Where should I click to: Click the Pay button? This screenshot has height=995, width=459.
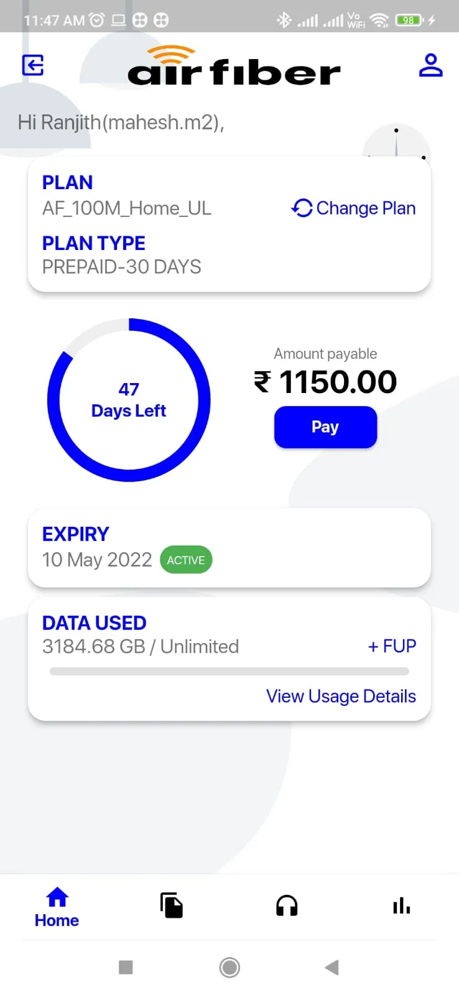[x=325, y=427]
